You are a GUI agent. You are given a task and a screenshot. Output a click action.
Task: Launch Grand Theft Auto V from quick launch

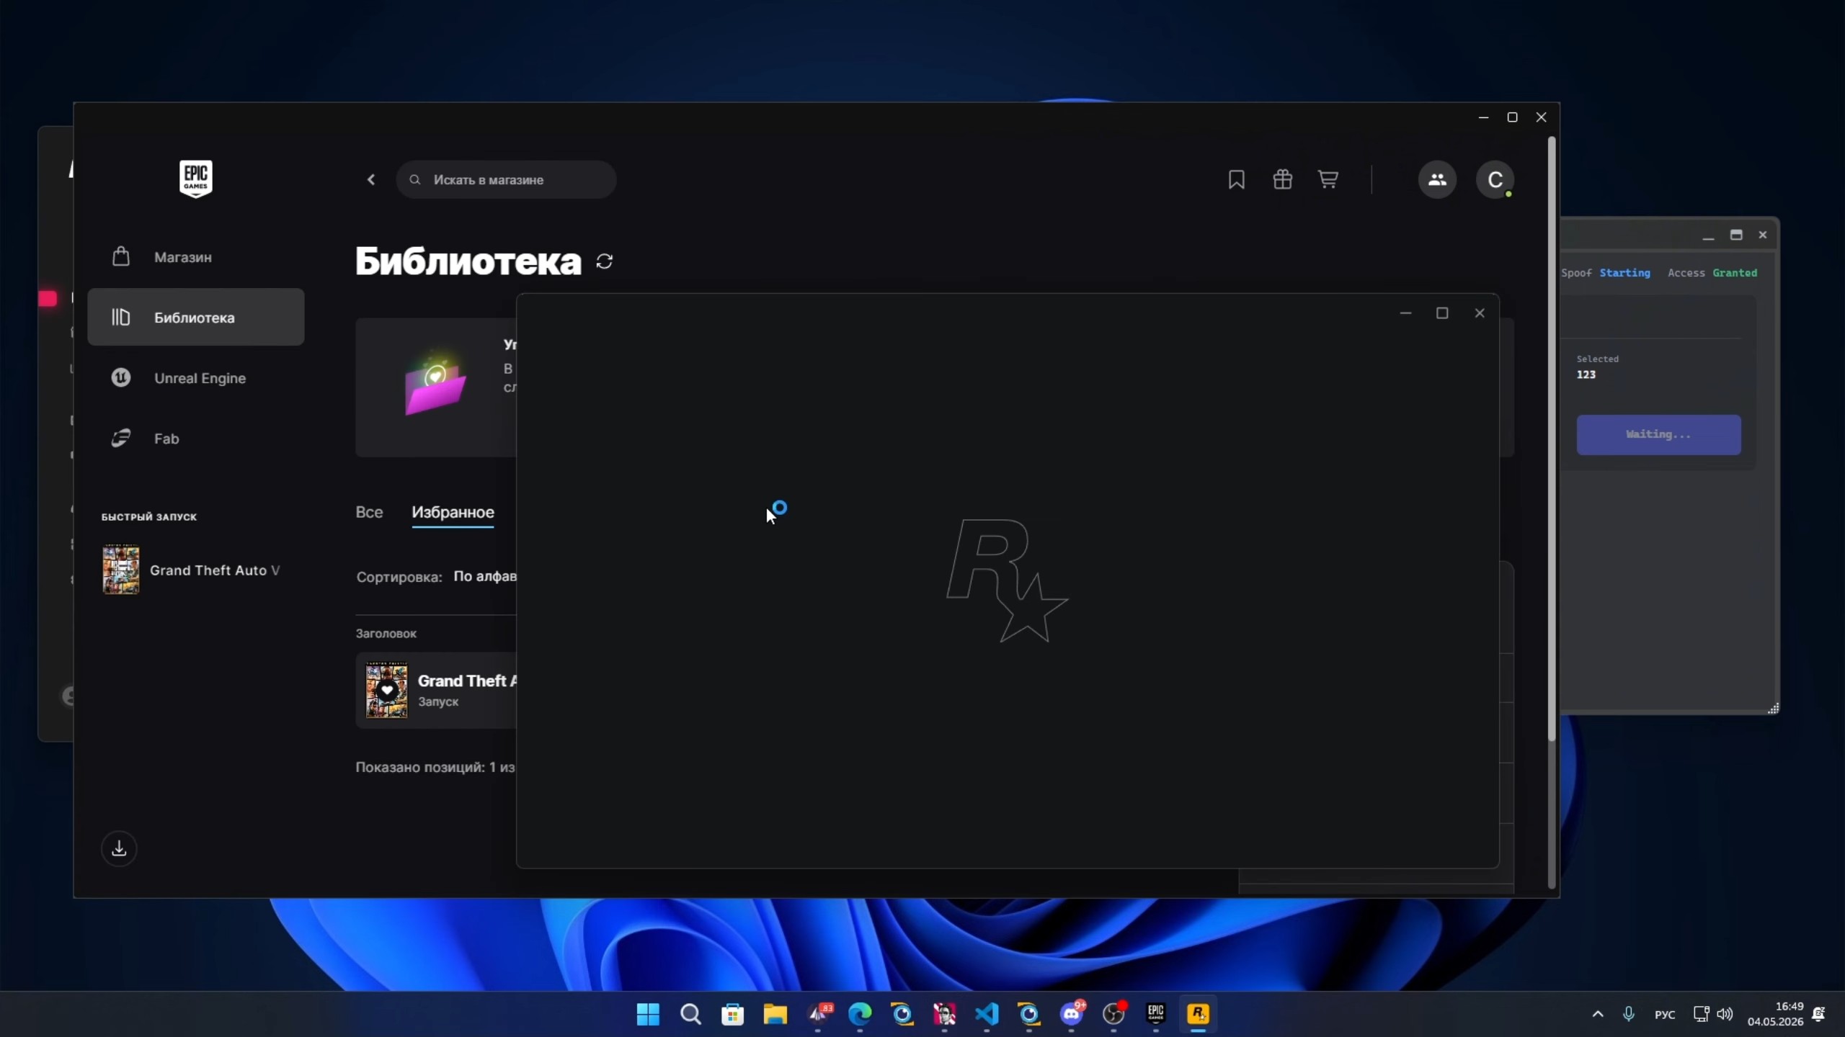click(191, 570)
